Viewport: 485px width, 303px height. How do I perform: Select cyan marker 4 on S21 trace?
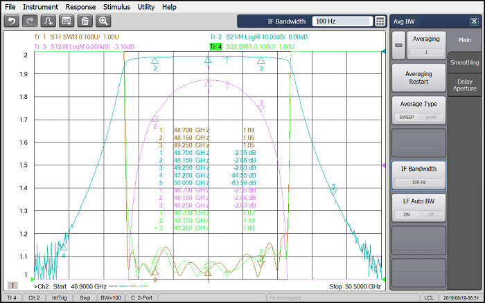click(x=63, y=248)
